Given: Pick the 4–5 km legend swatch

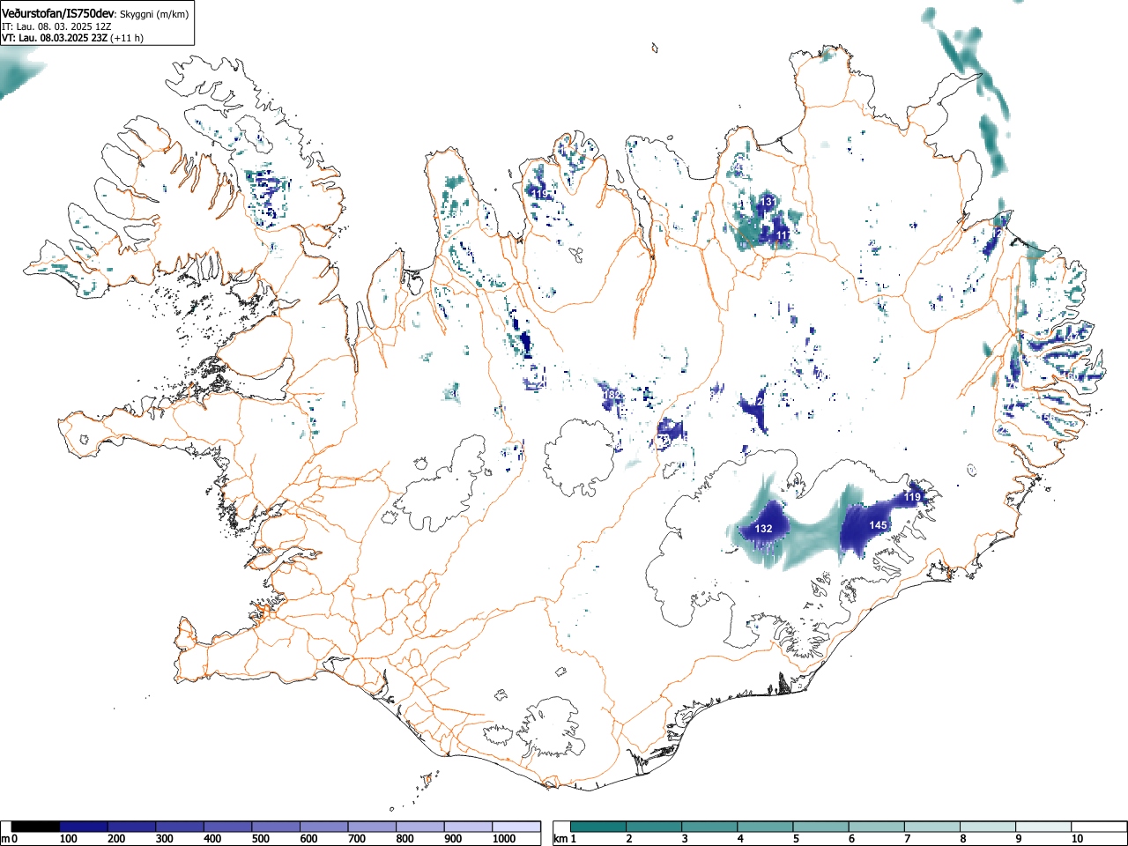Looking at the screenshot, I should [x=766, y=827].
